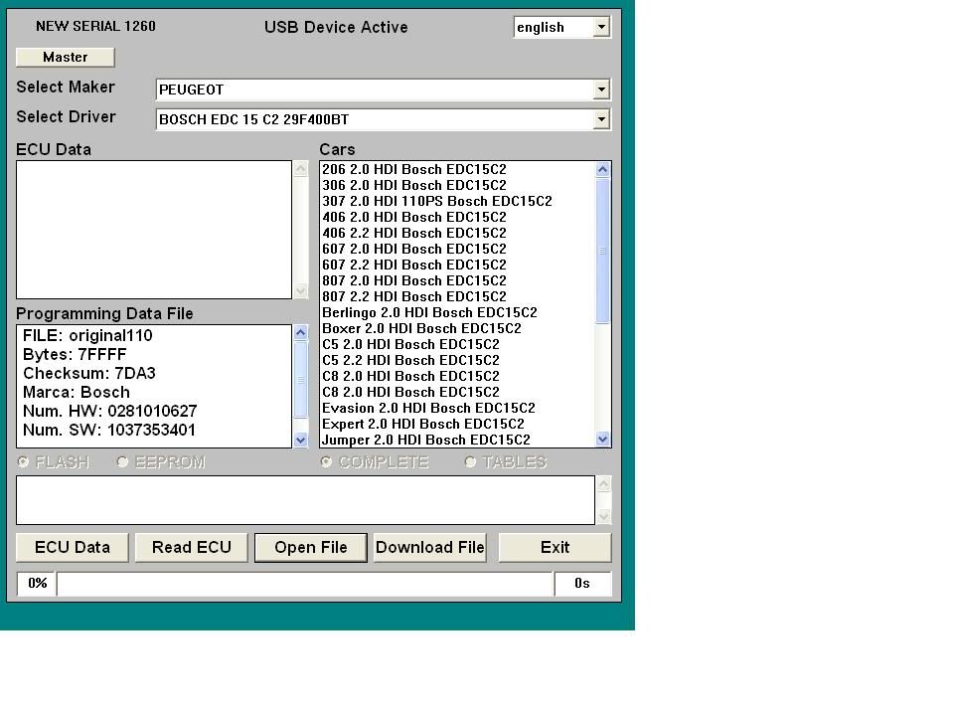Click the 0s elapsed time box
The image size is (956, 712).
click(x=582, y=584)
